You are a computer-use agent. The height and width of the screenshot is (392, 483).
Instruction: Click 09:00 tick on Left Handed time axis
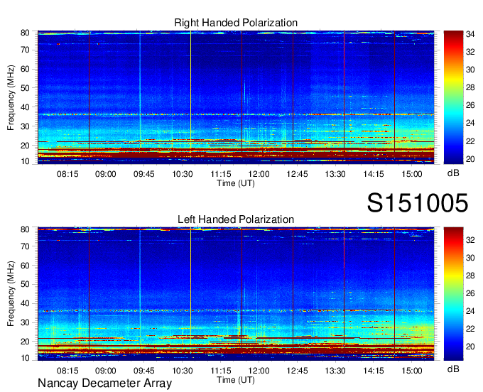[x=106, y=371]
